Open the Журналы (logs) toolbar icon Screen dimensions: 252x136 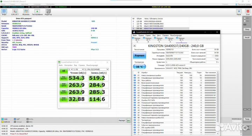(26, 12)
